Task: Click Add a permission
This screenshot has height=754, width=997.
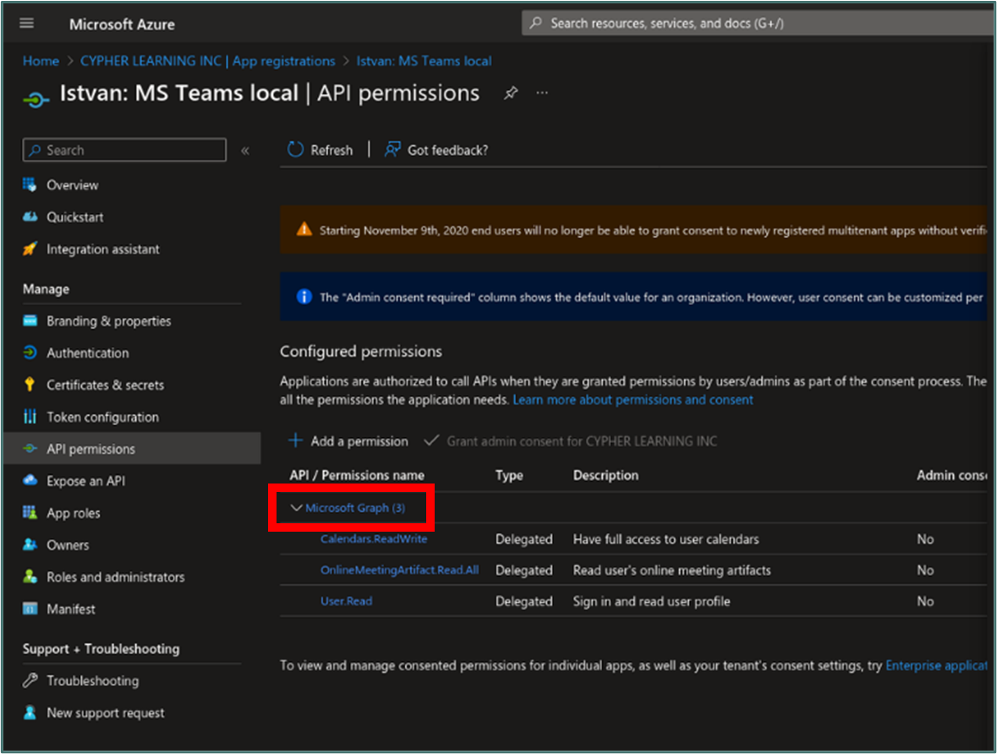Action: [x=348, y=441]
